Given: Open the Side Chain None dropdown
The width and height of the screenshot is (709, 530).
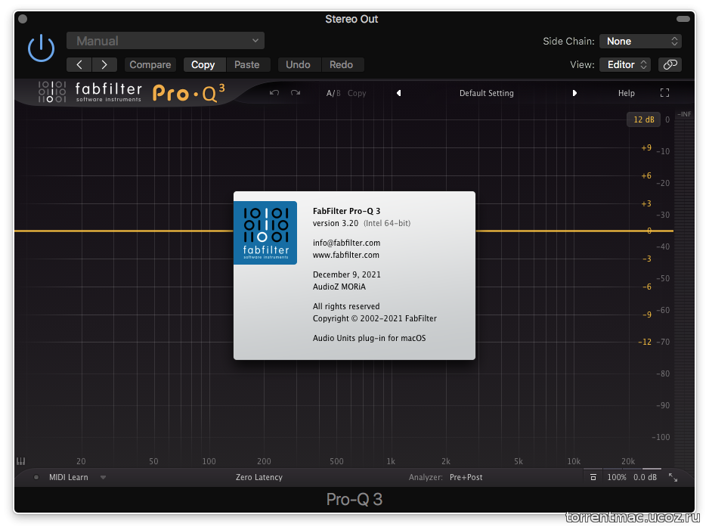Looking at the screenshot, I should coord(640,41).
